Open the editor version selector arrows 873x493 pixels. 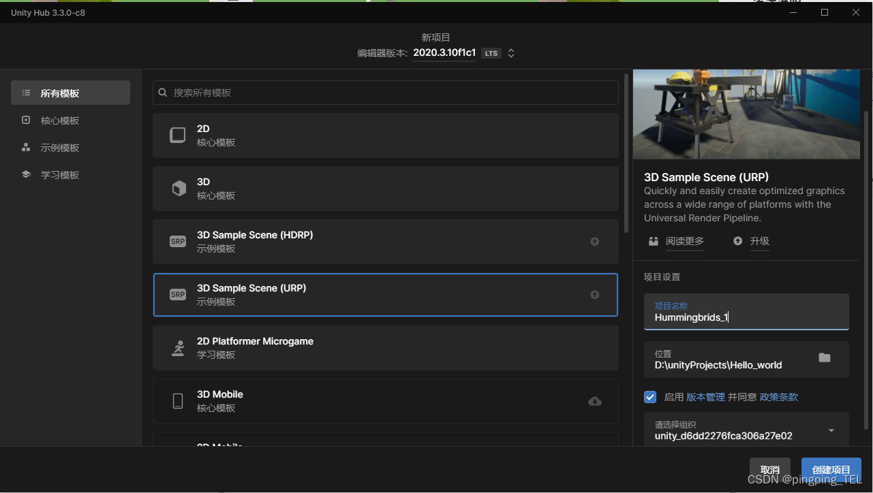click(511, 53)
